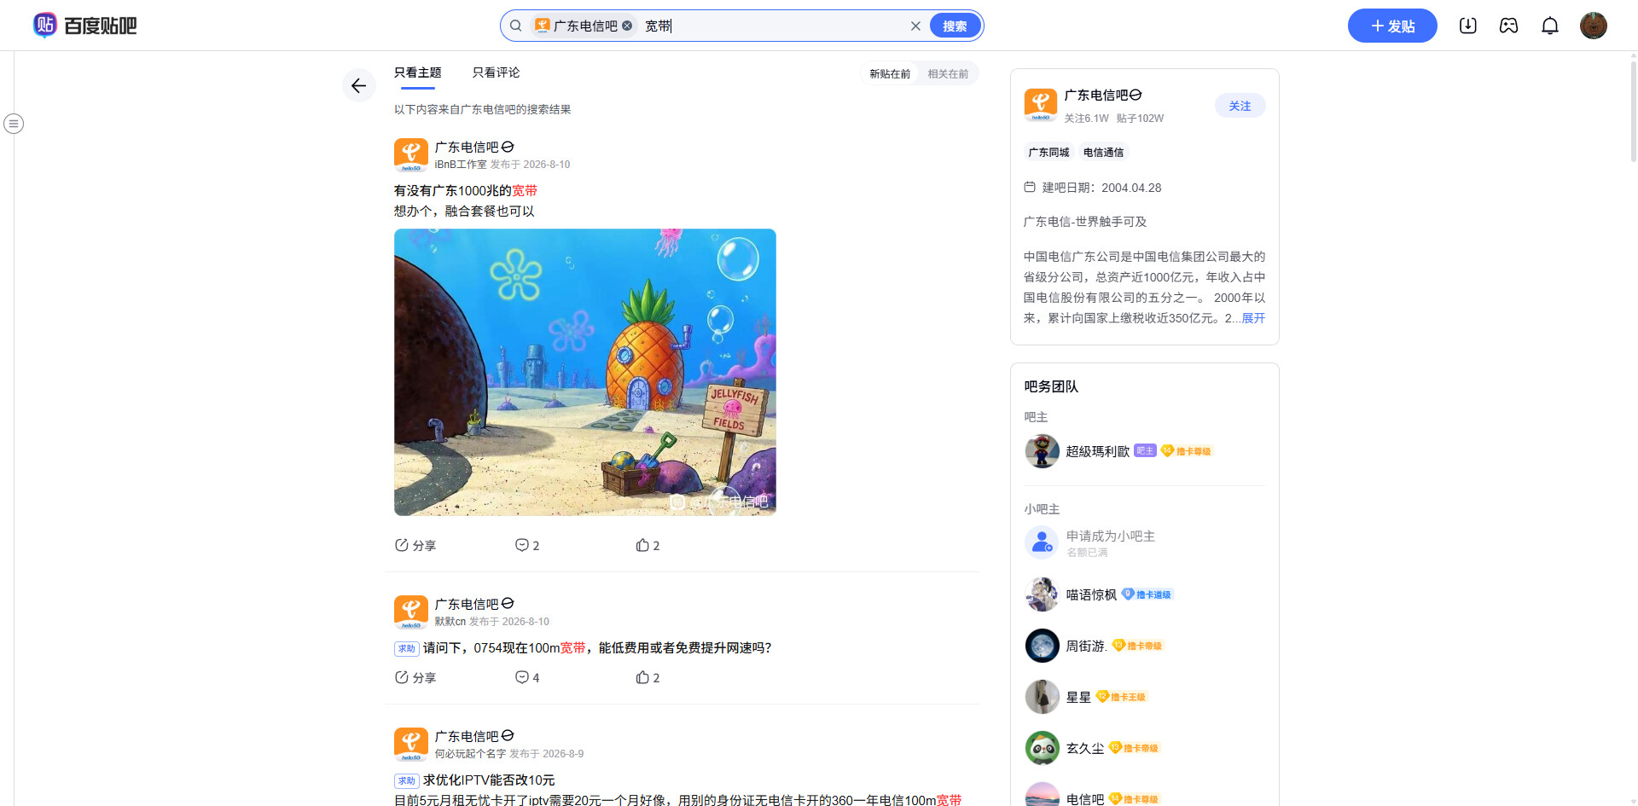Open 广东电信吧 logo in right info card

(x=1041, y=106)
